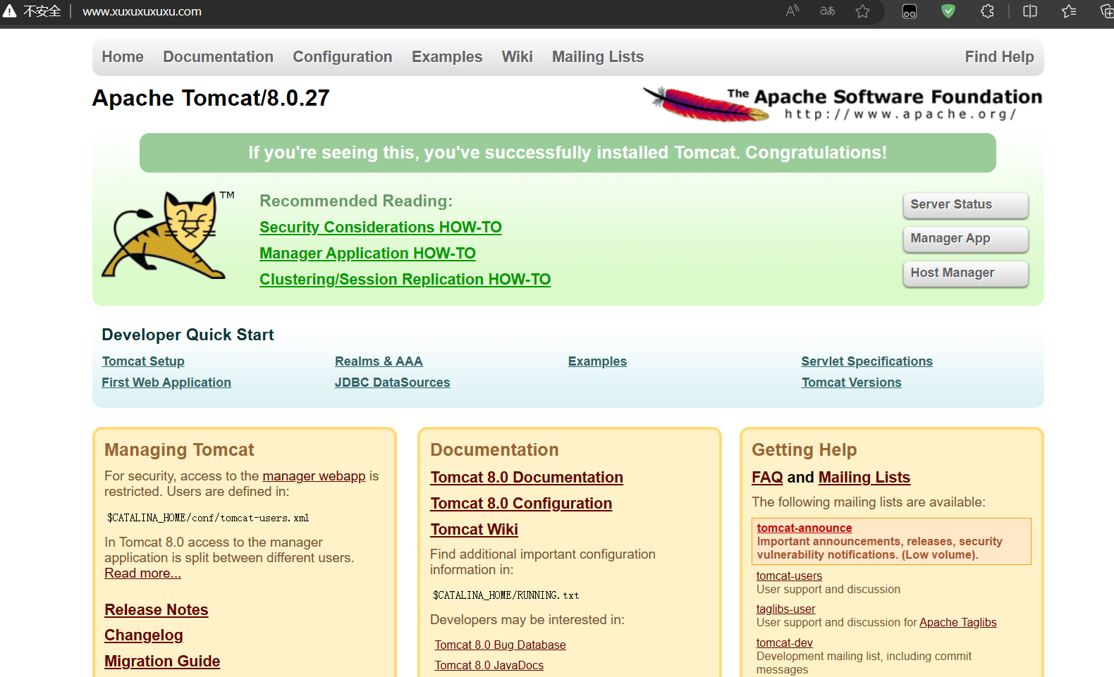Open Examples link in Developer Quick Start
Screen dimensions: 1114x677
pos(597,361)
